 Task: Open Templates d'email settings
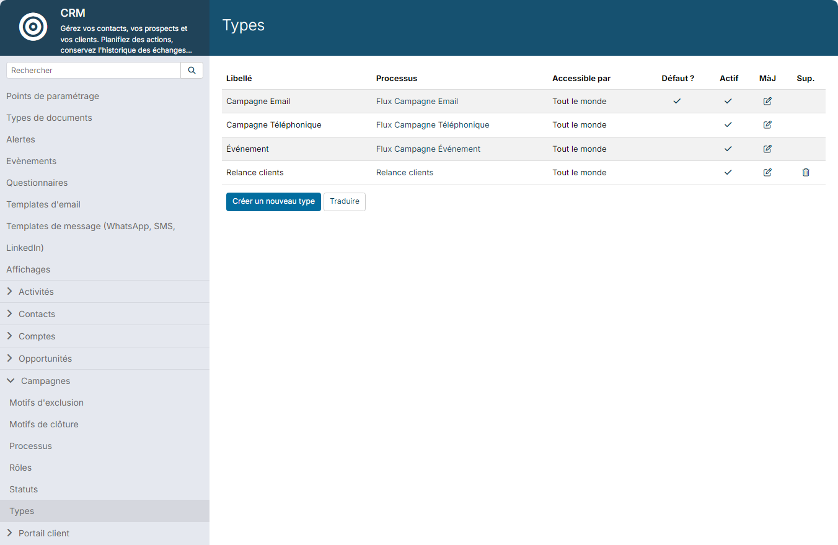(43, 204)
